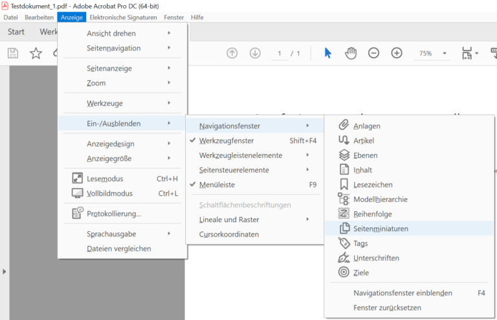Choose Fenster zurücksetzen entry

(x=409, y=307)
